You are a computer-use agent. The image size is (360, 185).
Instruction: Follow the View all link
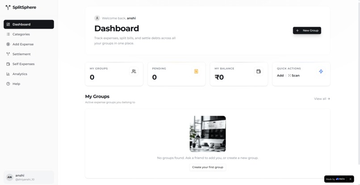point(322,99)
